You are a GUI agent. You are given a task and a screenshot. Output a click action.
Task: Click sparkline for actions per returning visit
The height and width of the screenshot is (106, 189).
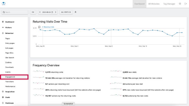[39, 83]
